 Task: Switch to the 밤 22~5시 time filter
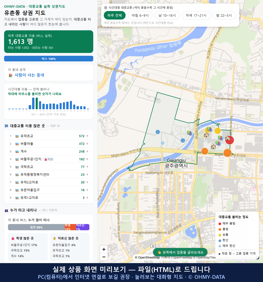(224, 15)
